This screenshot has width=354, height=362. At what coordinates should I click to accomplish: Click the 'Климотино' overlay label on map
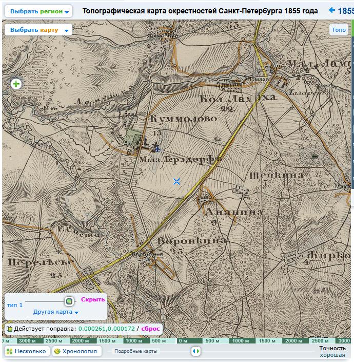click(x=162, y=36)
